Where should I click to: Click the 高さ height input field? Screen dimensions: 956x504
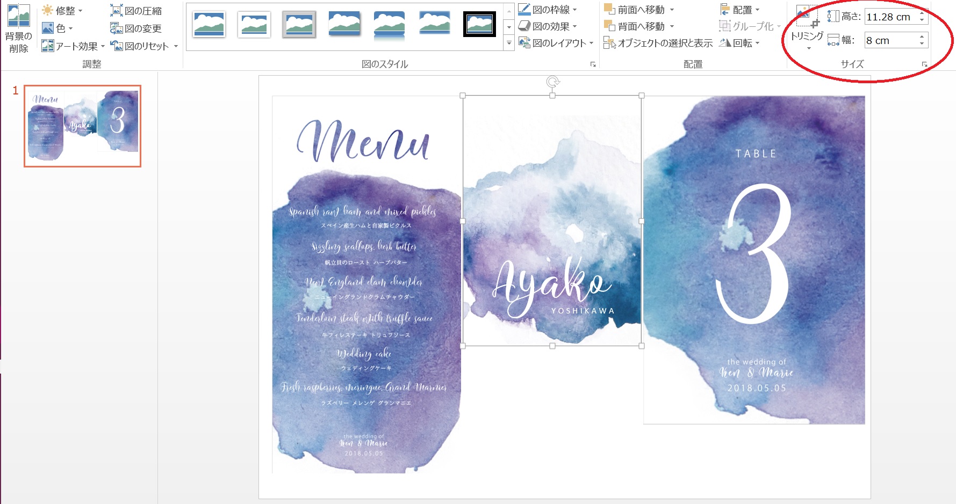[890, 17]
